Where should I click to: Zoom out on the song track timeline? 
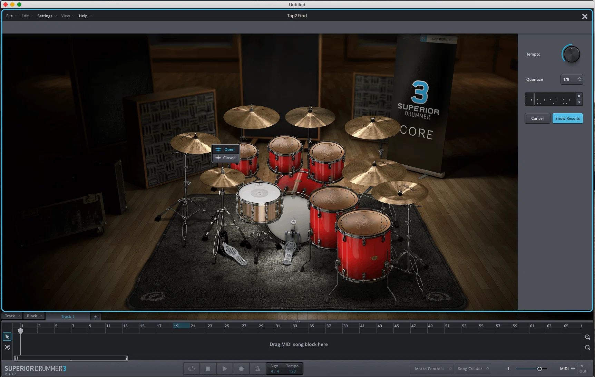pos(587,348)
